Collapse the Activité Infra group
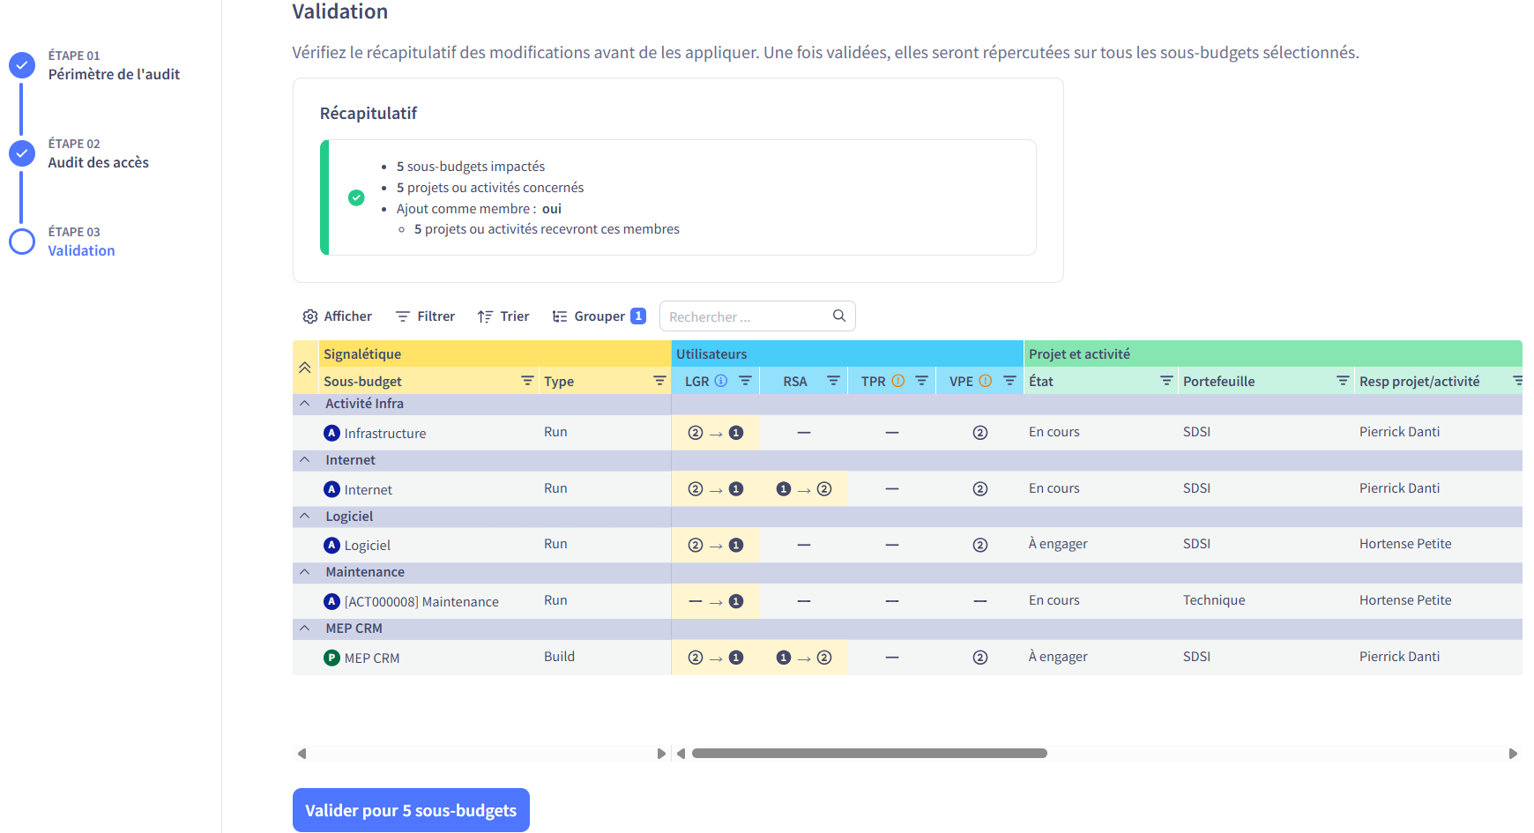1534x833 pixels. click(x=304, y=404)
